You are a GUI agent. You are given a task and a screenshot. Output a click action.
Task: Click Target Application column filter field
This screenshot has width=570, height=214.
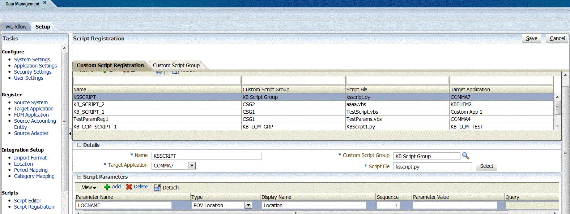(x=501, y=80)
